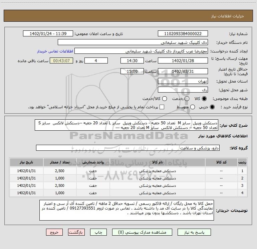Viewport: 257px width, 249px height.
Task: Click the price validity date 1402/03/31
Action: point(183,72)
